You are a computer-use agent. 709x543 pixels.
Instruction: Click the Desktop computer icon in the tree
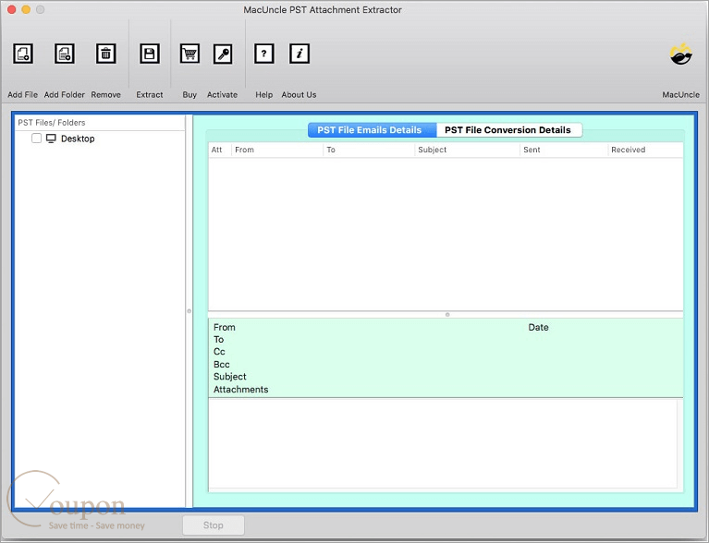pos(51,139)
